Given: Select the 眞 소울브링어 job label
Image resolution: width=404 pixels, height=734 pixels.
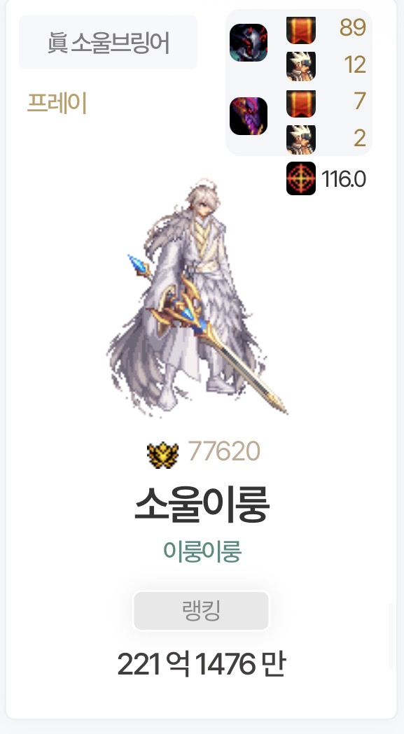Looking at the screenshot, I should (x=109, y=42).
